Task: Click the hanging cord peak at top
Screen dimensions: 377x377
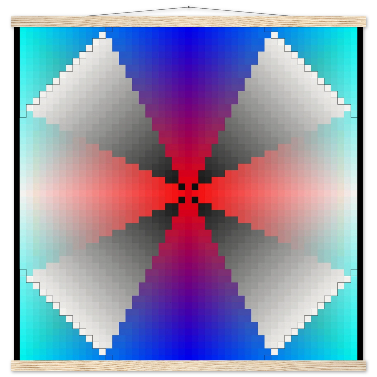Action: pos(189,5)
